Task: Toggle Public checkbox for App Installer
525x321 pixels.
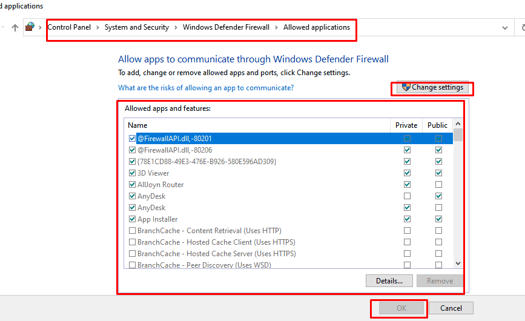Action: click(x=438, y=219)
